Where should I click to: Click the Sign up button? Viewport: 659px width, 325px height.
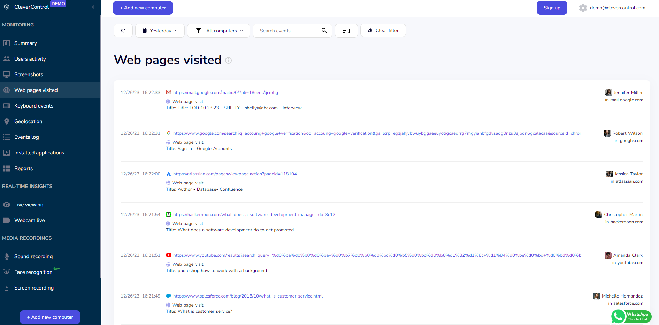pos(552,8)
